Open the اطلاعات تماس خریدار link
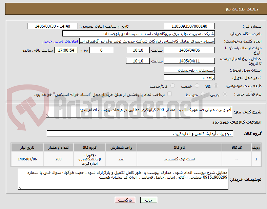 click(x=60, y=41)
